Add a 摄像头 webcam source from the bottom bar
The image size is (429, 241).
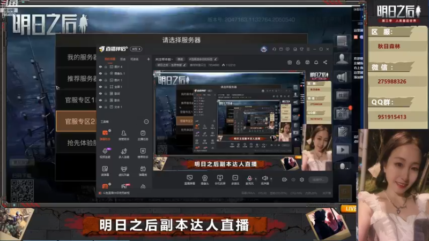(x=205, y=180)
